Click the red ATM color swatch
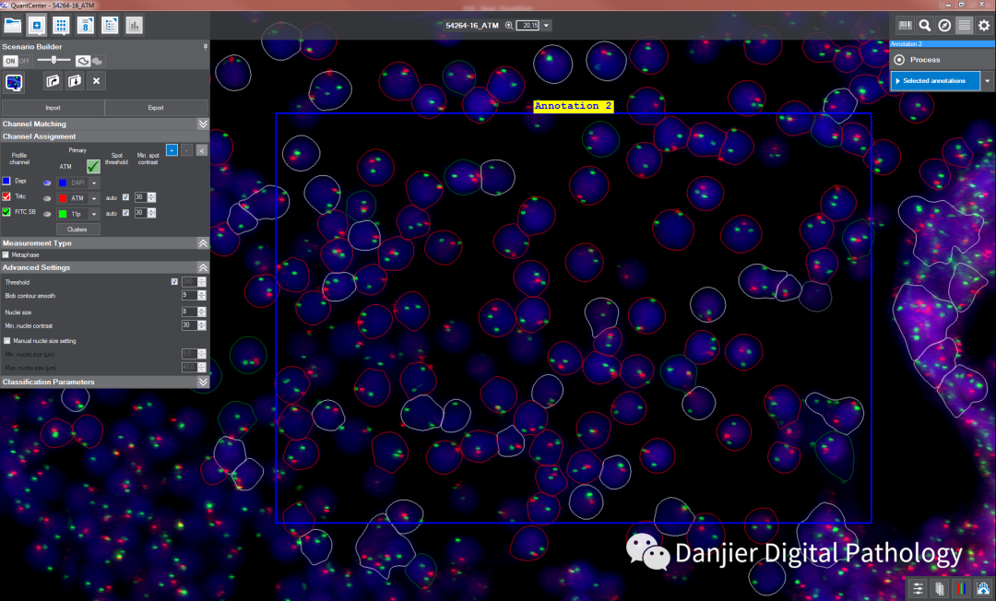The image size is (996, 601). [x=63, y=198]
